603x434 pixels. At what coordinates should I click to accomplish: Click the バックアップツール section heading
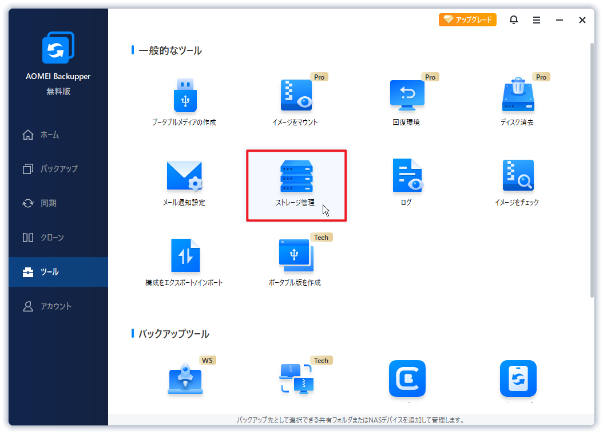[173, 334]
